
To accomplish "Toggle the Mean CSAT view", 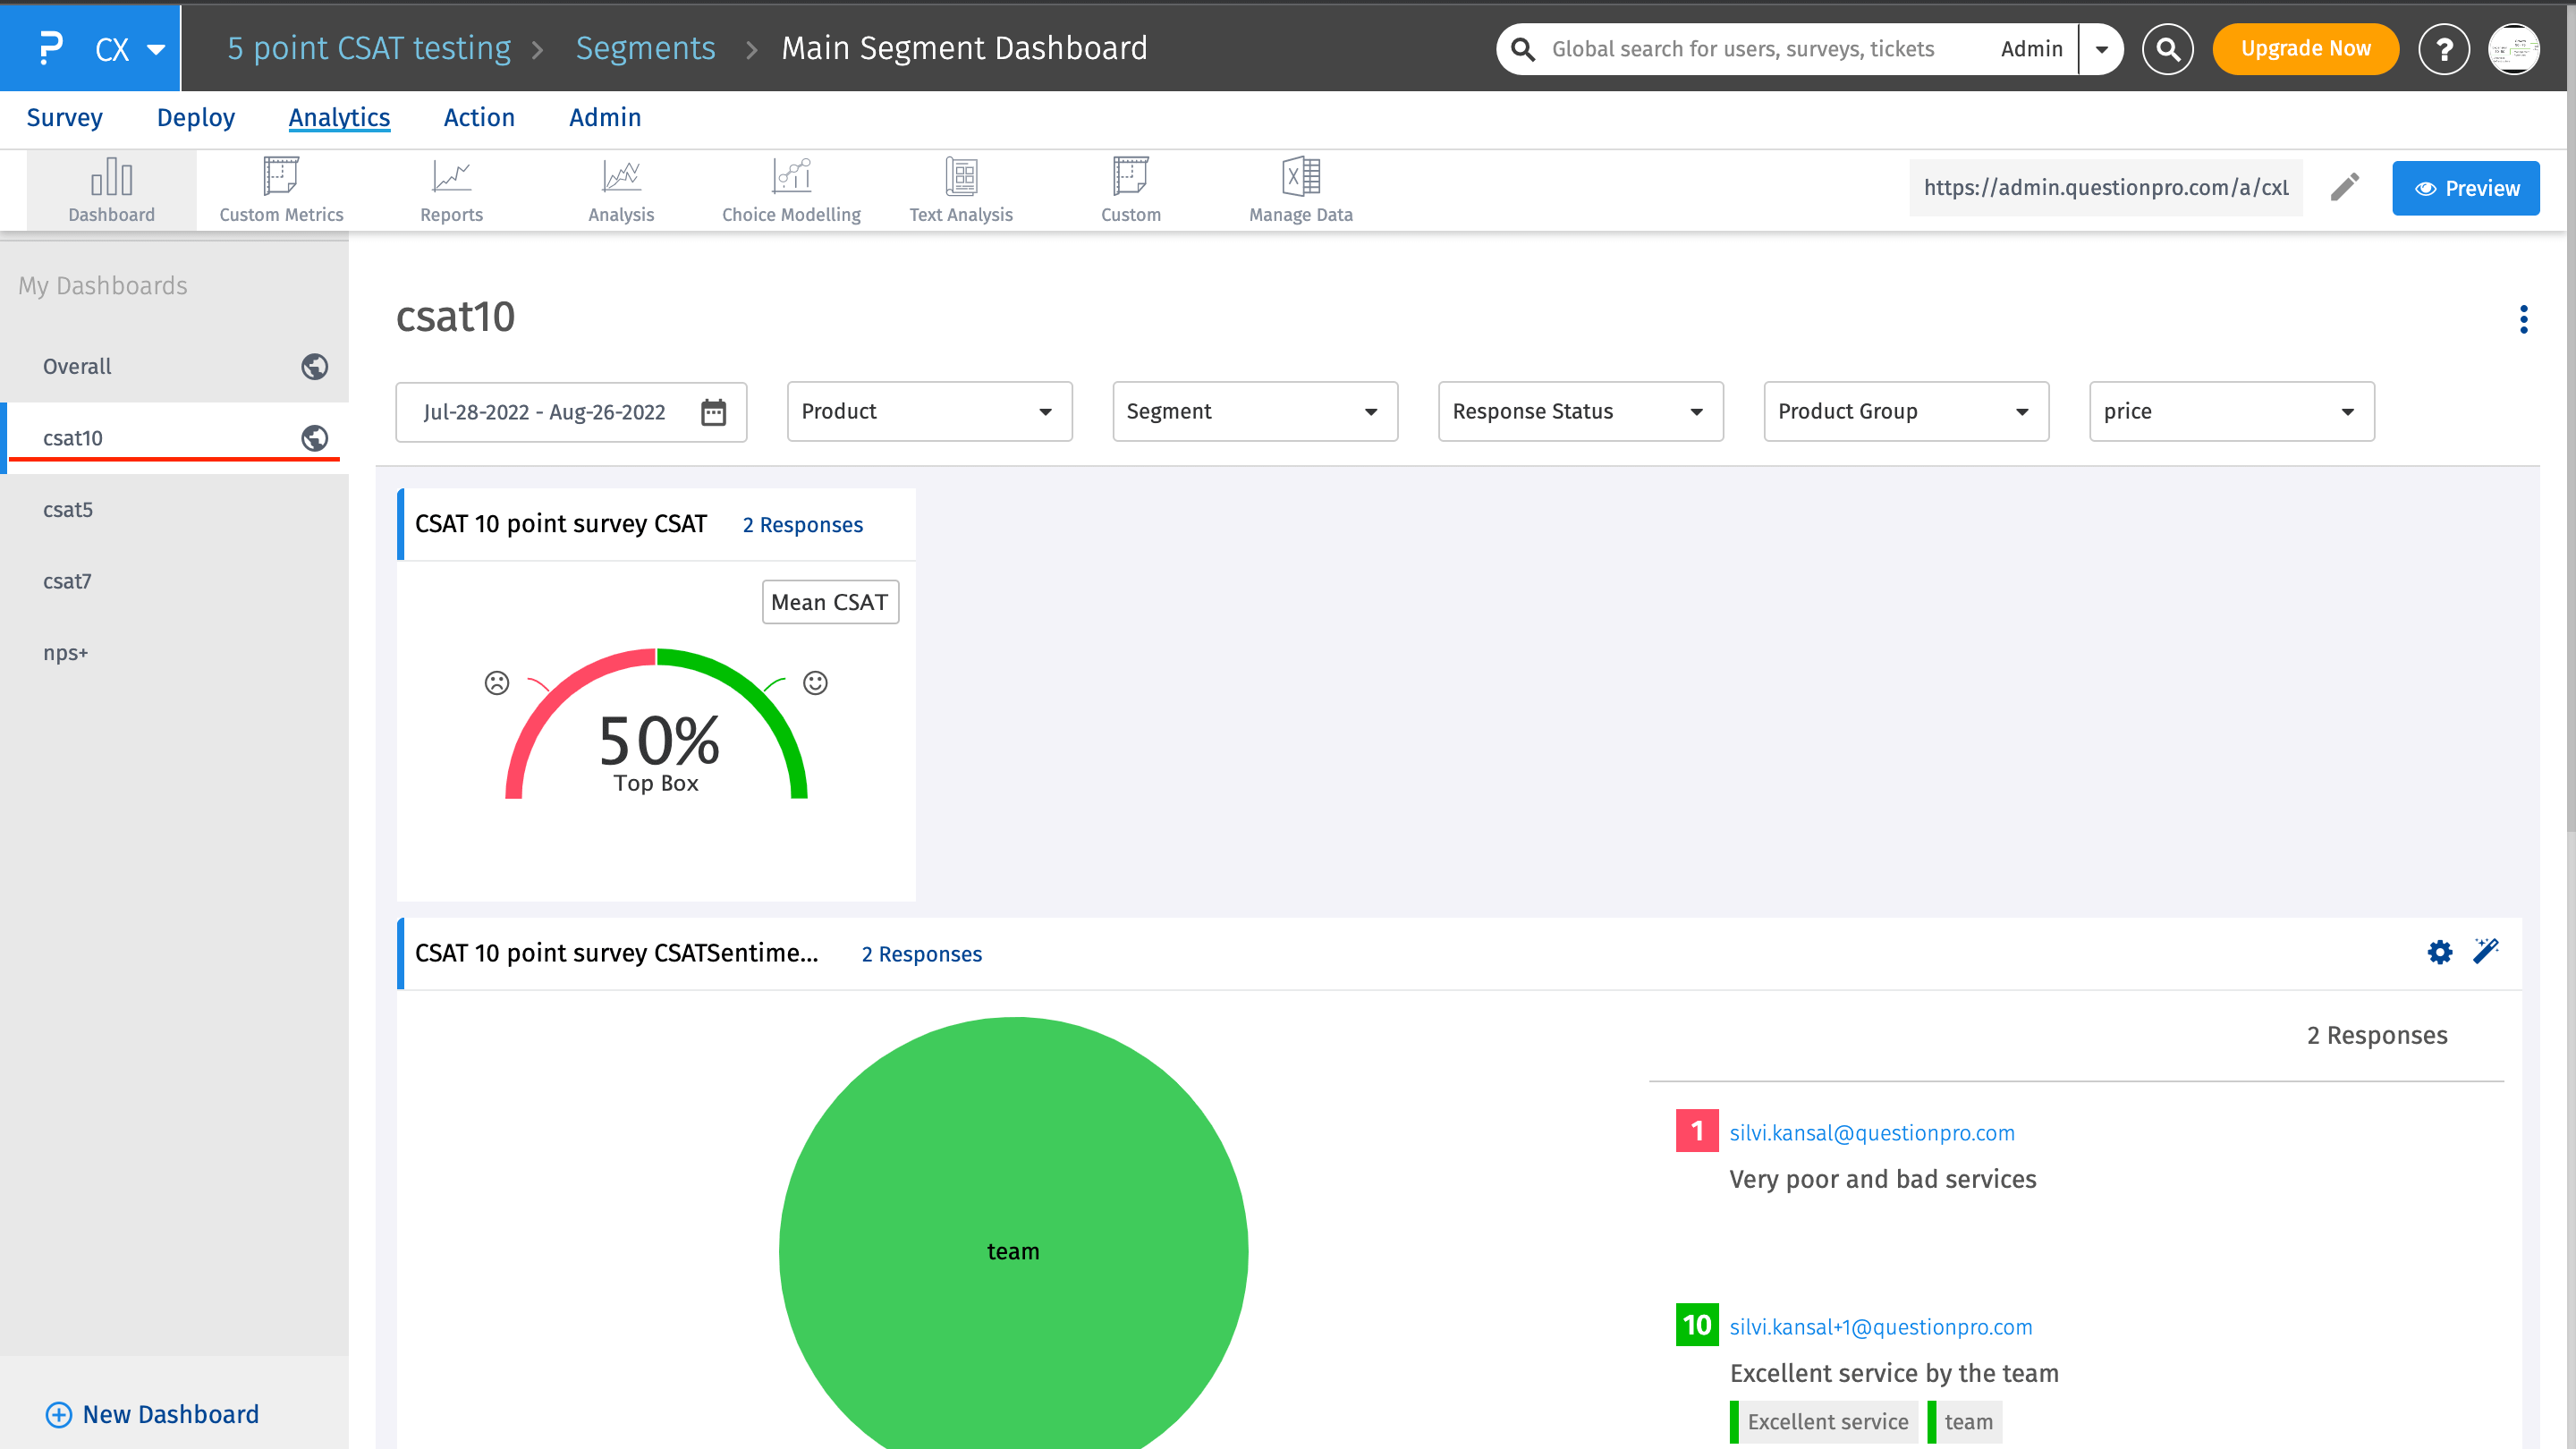I will [829, 602].
